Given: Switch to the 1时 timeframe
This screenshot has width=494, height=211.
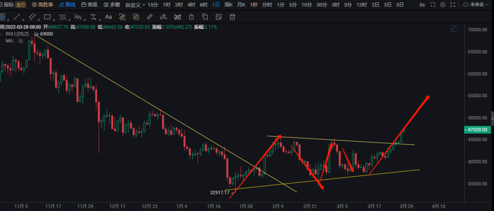Looking at the screenshot, I should pyautogui.click(x=166, y=5).
